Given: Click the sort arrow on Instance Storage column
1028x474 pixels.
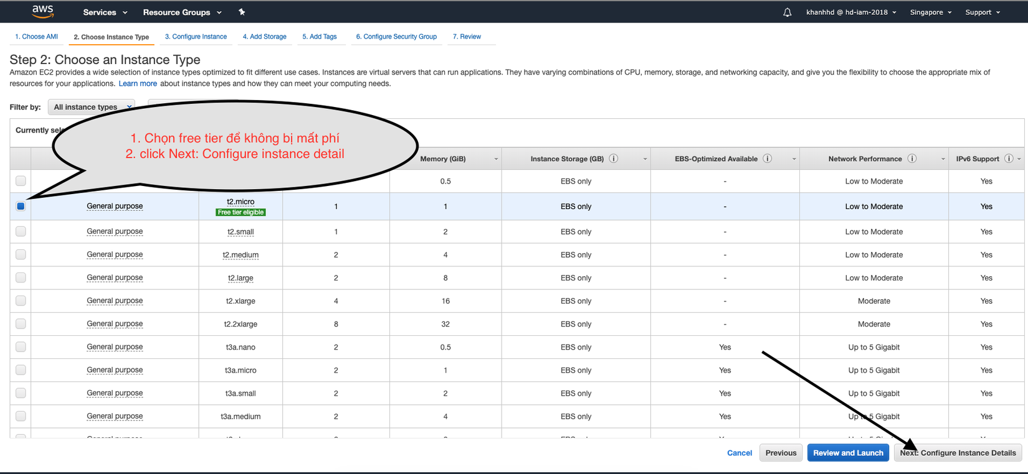Looking at the screenshot, I should pyautogui.click(x=645, y=159).
